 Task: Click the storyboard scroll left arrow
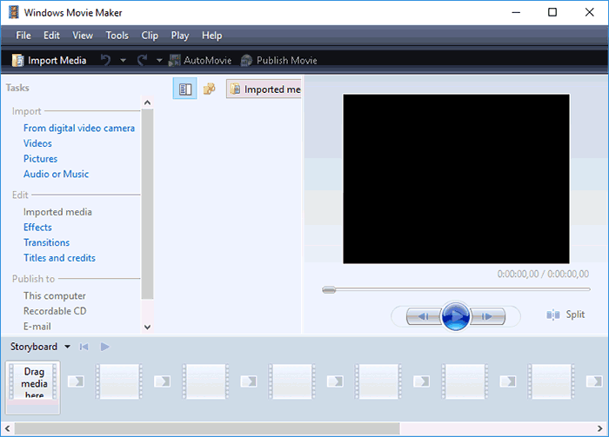point(7,428)
